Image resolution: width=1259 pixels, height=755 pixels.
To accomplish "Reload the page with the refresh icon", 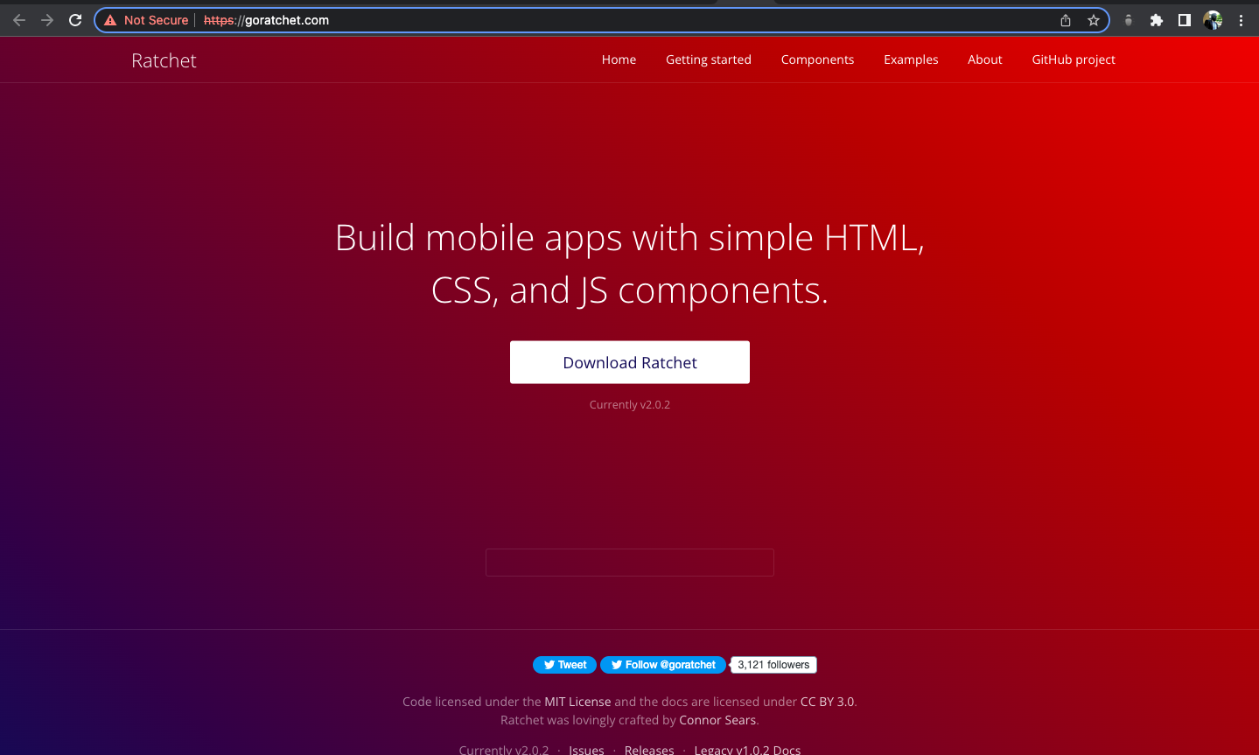I will pos(75,20).
